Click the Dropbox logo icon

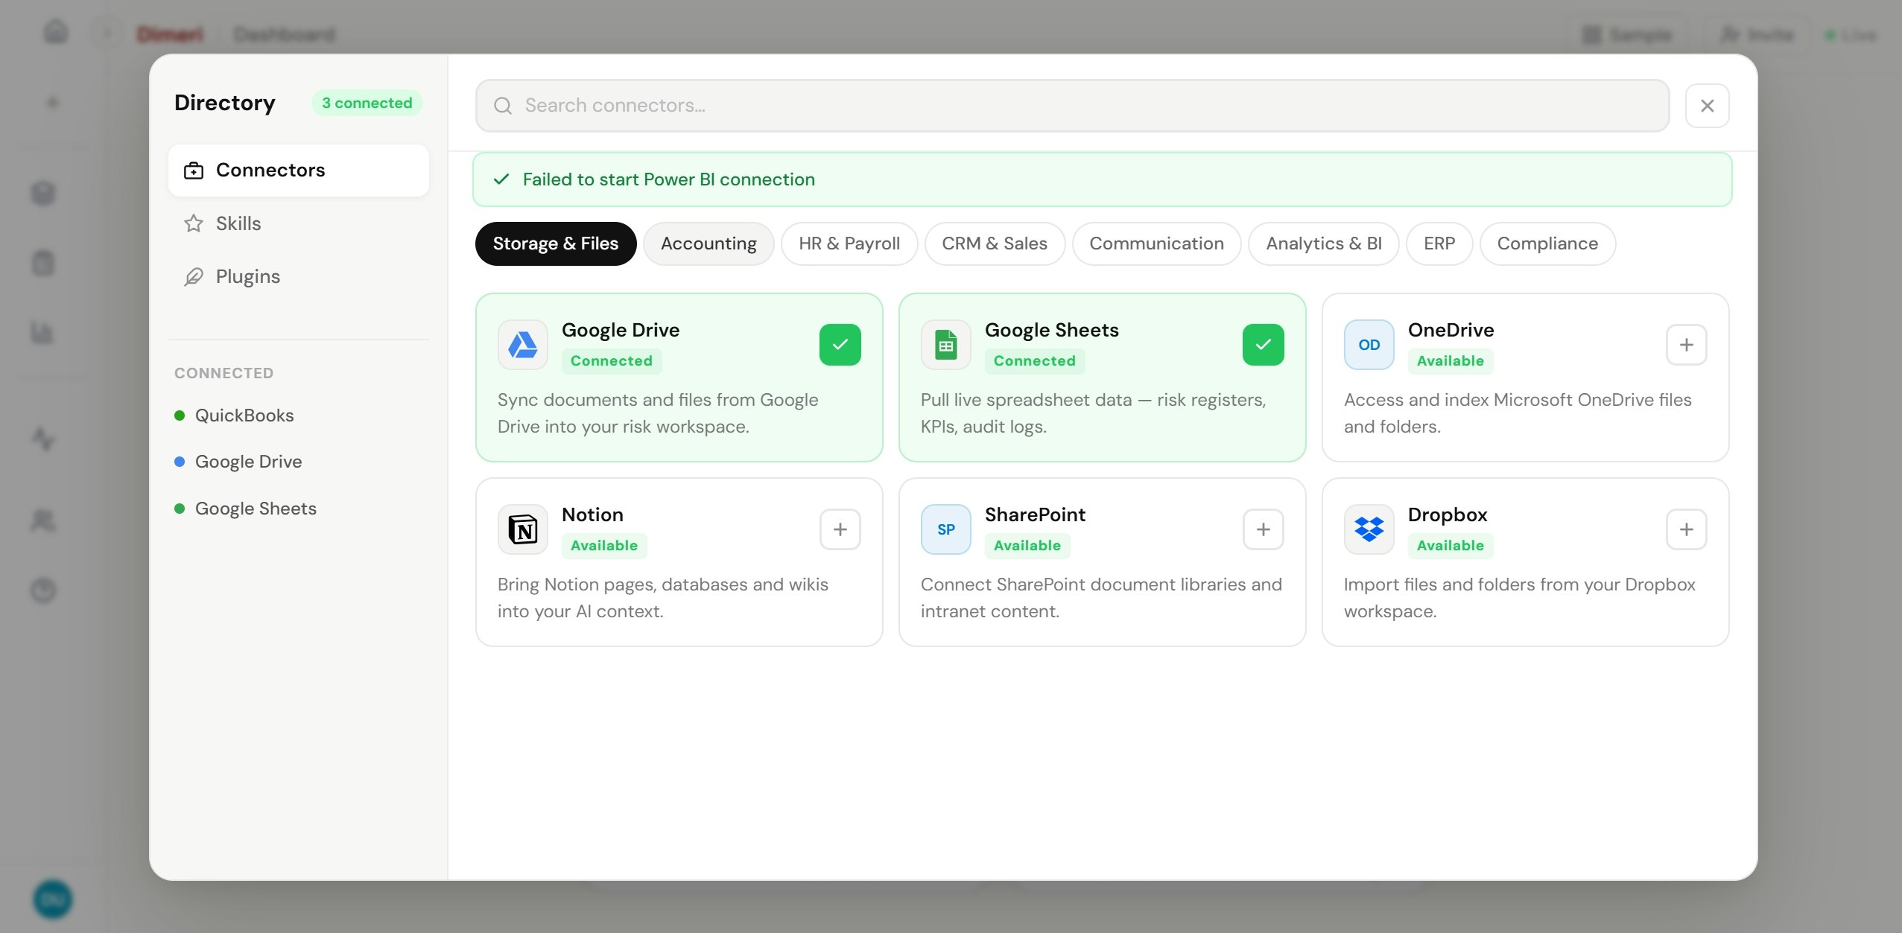pyautogui.click(x=1369, y=529)
